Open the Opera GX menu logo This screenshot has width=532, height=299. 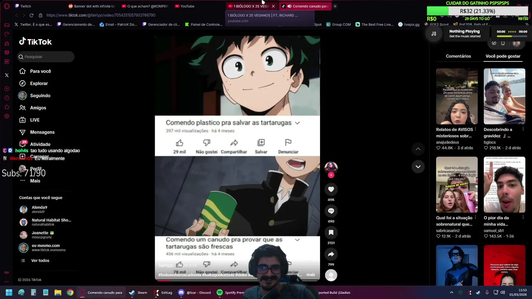coord(7,6)
